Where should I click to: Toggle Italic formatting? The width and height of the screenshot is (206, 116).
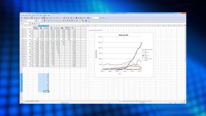(x=47, y=21)
